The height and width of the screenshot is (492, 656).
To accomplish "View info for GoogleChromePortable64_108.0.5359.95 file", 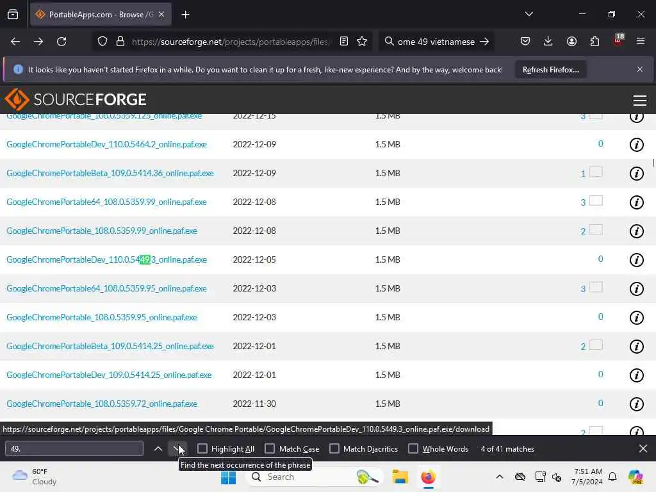I will pyautogui.click(x=636, y=289).
